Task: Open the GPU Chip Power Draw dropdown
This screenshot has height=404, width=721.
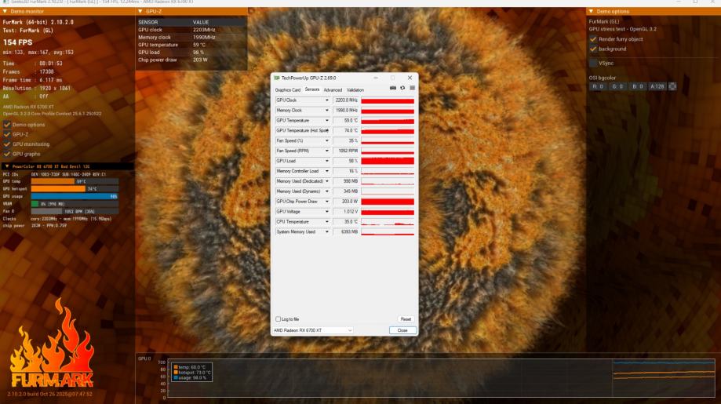Action: click(x=327, y=202)
